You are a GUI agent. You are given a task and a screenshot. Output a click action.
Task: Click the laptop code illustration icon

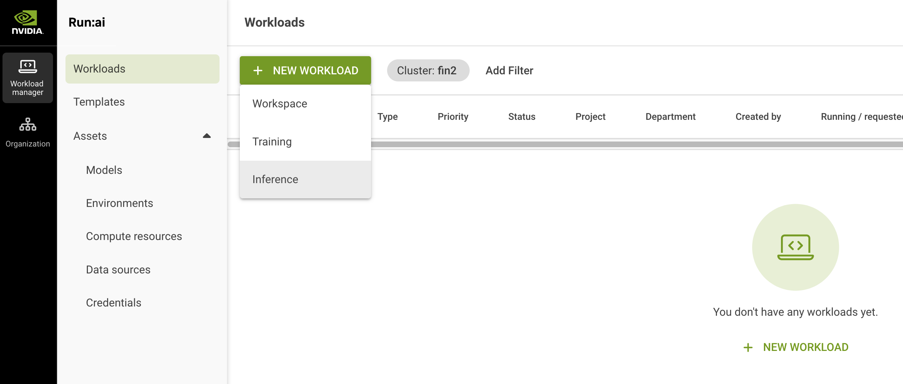click(796, 247)
